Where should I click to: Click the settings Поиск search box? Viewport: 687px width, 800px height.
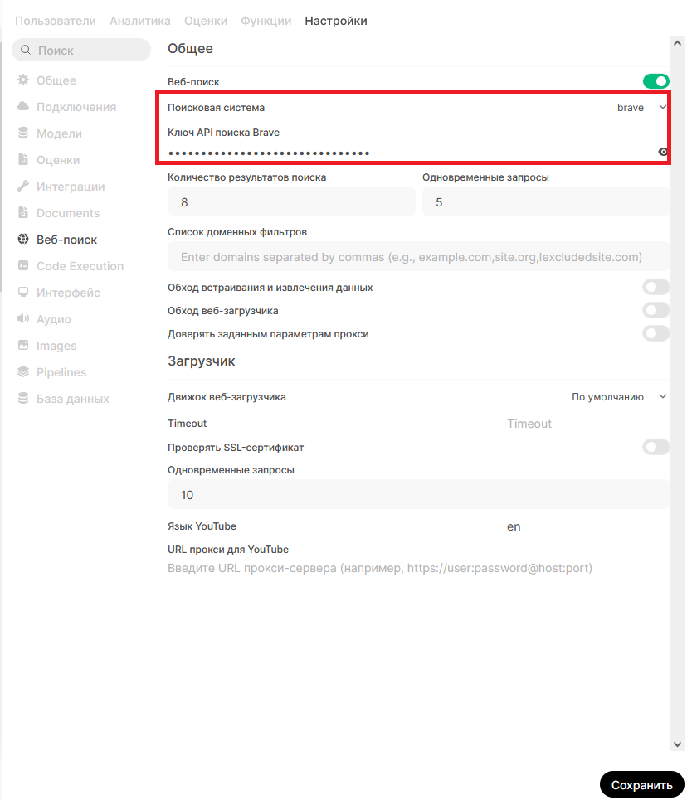(81, 51)
